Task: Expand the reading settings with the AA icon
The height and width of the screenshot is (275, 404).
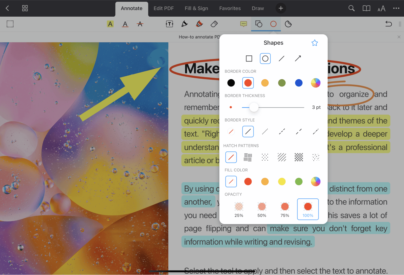Action: 381,8
